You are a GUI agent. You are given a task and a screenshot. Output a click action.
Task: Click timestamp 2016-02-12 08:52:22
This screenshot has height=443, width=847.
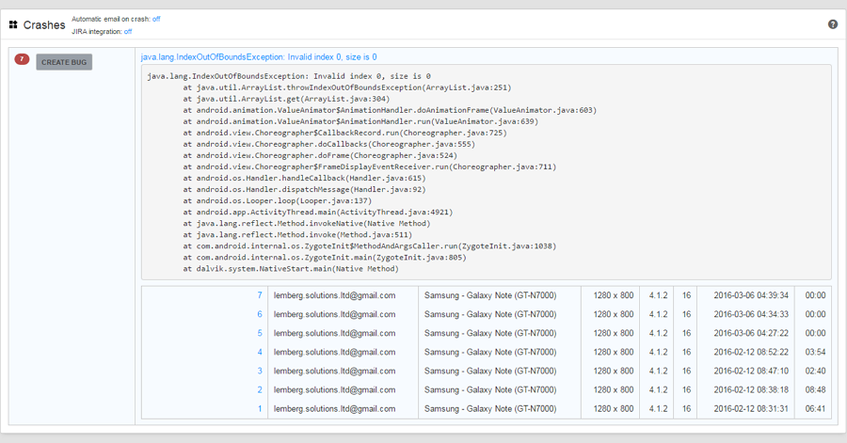tap(751, 353)
